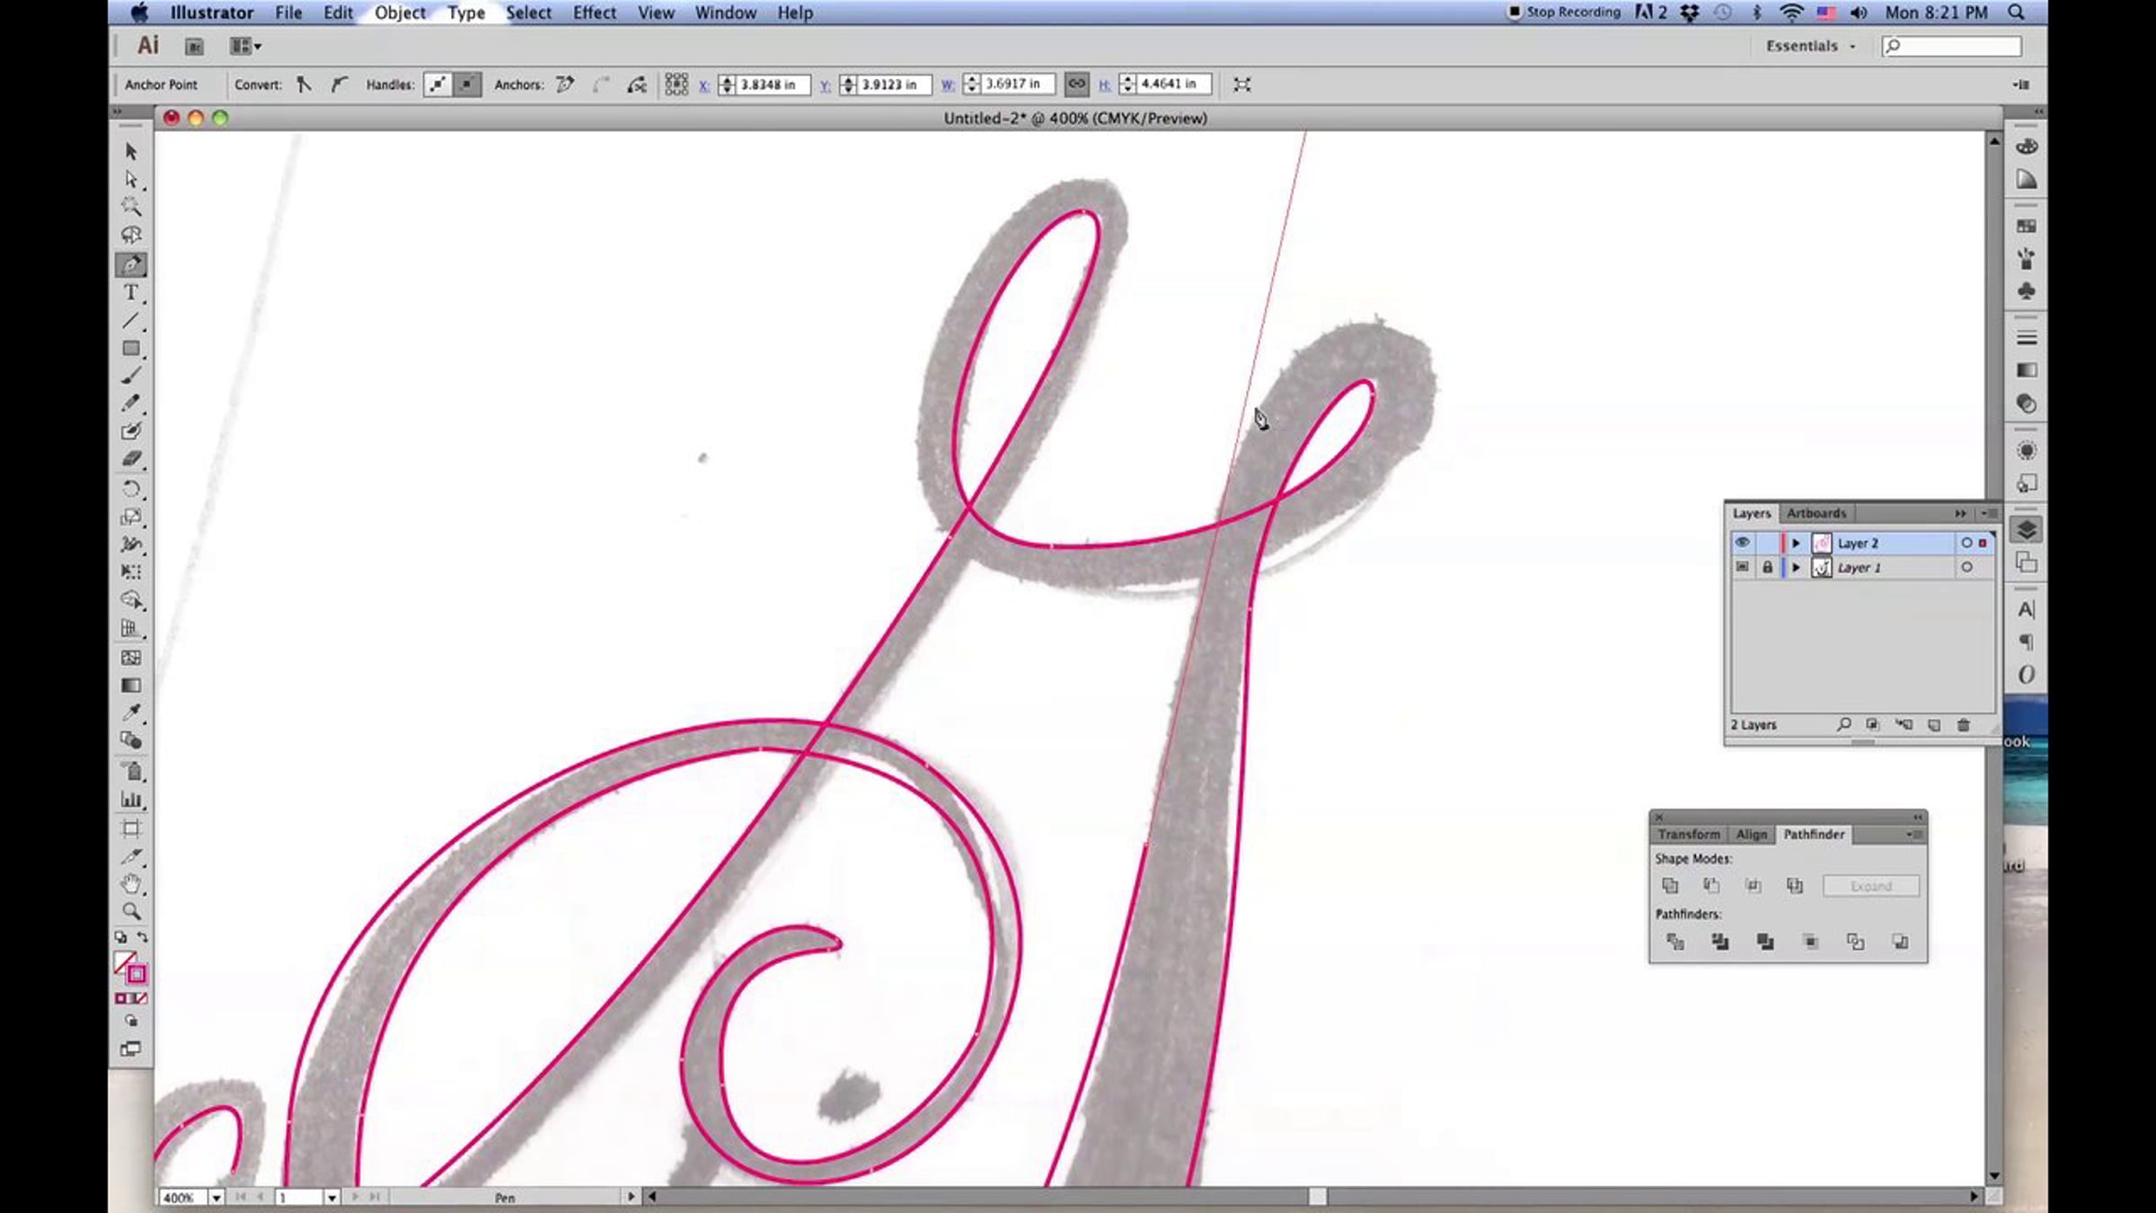Open the 400% zoom level dropdown
Viewport: 2156px width, 1213px height.
(x=216, y=1197)
